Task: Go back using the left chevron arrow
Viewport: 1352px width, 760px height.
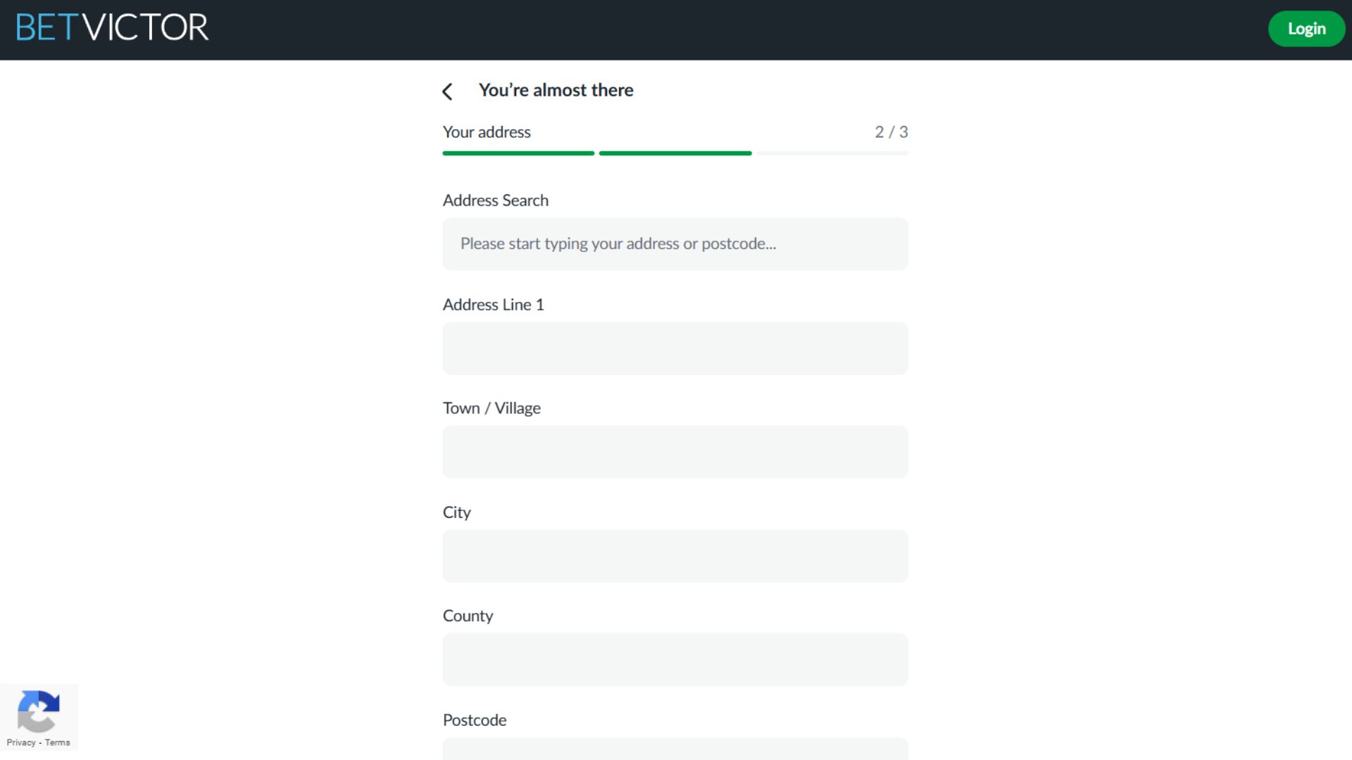Action: [447, 91]
